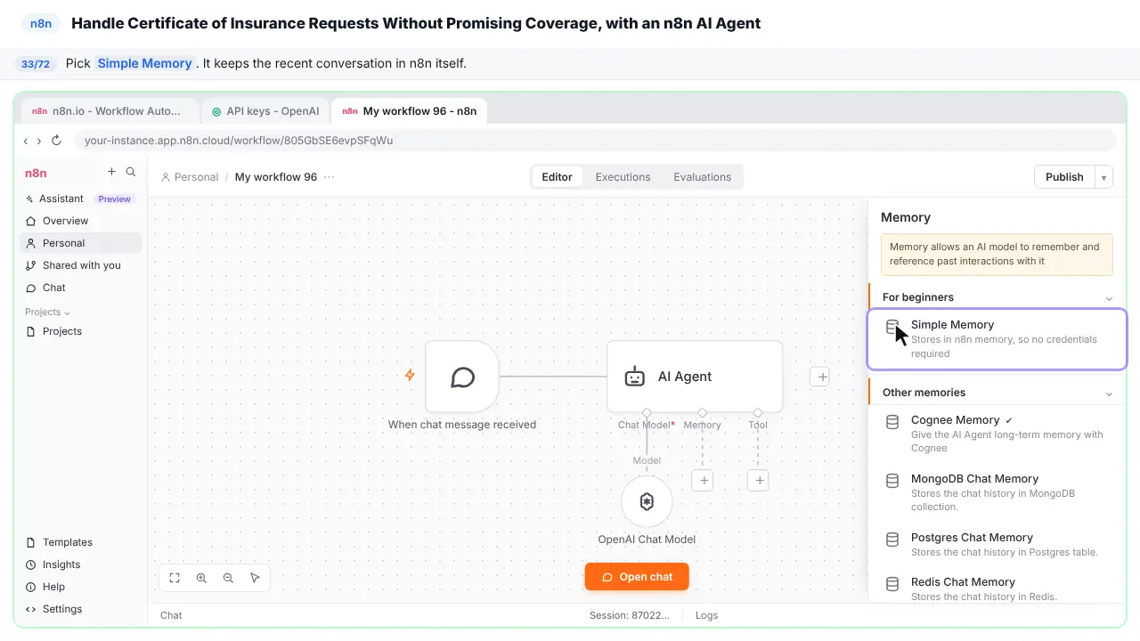The width and height of the screenshot is (1140, 641).
Task: Open the Evaluations tab
Action: click(x=702, y=177)
